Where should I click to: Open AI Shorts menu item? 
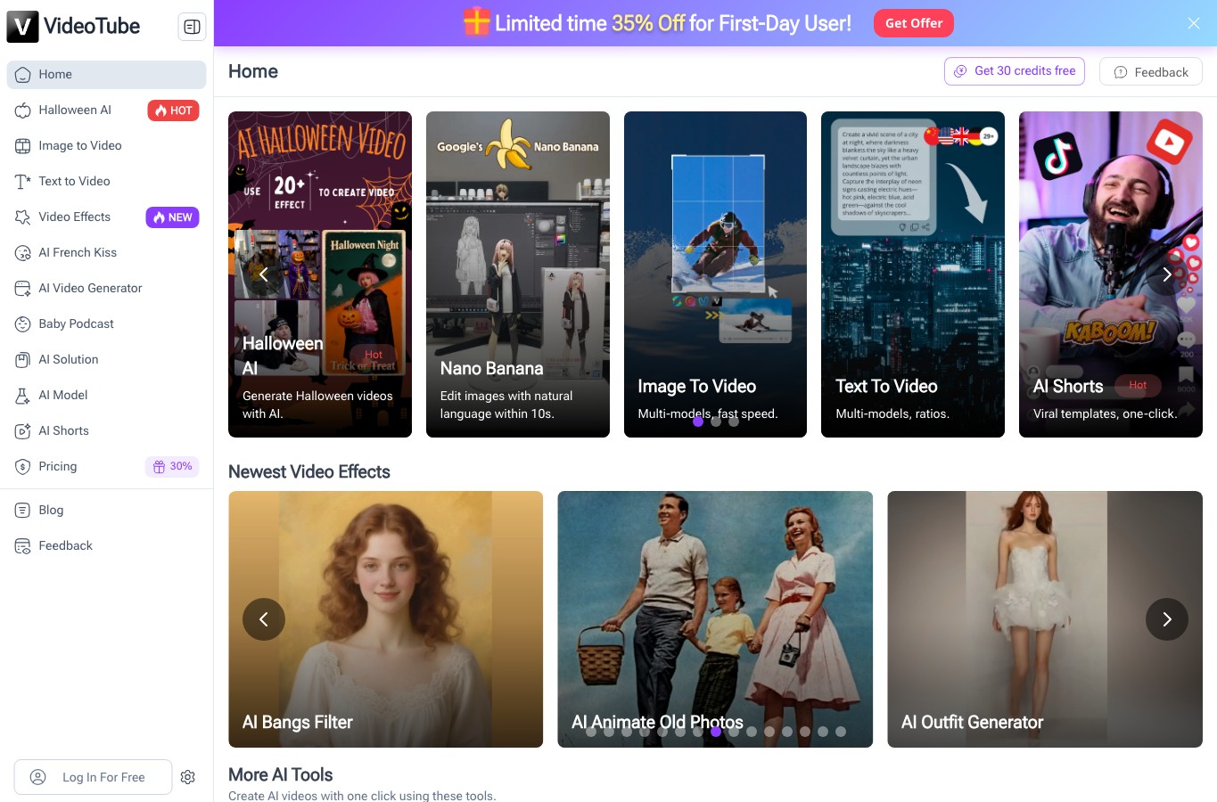[107, 431]
